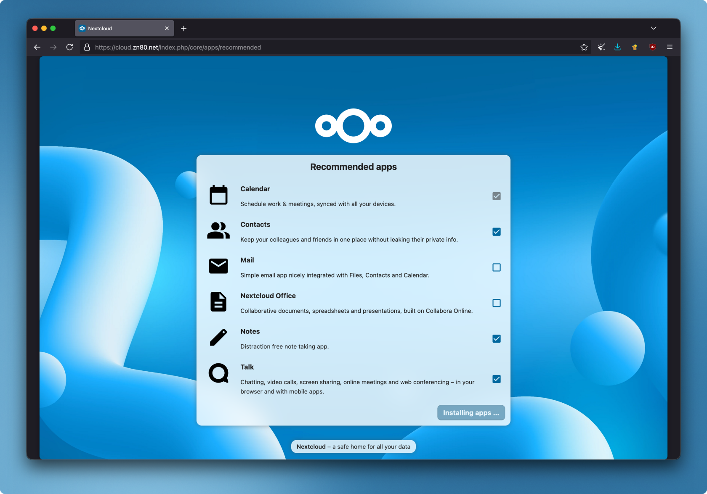Uncheck the Notes app checkbox
707x494 pixels.
click(x=497, y=339)
